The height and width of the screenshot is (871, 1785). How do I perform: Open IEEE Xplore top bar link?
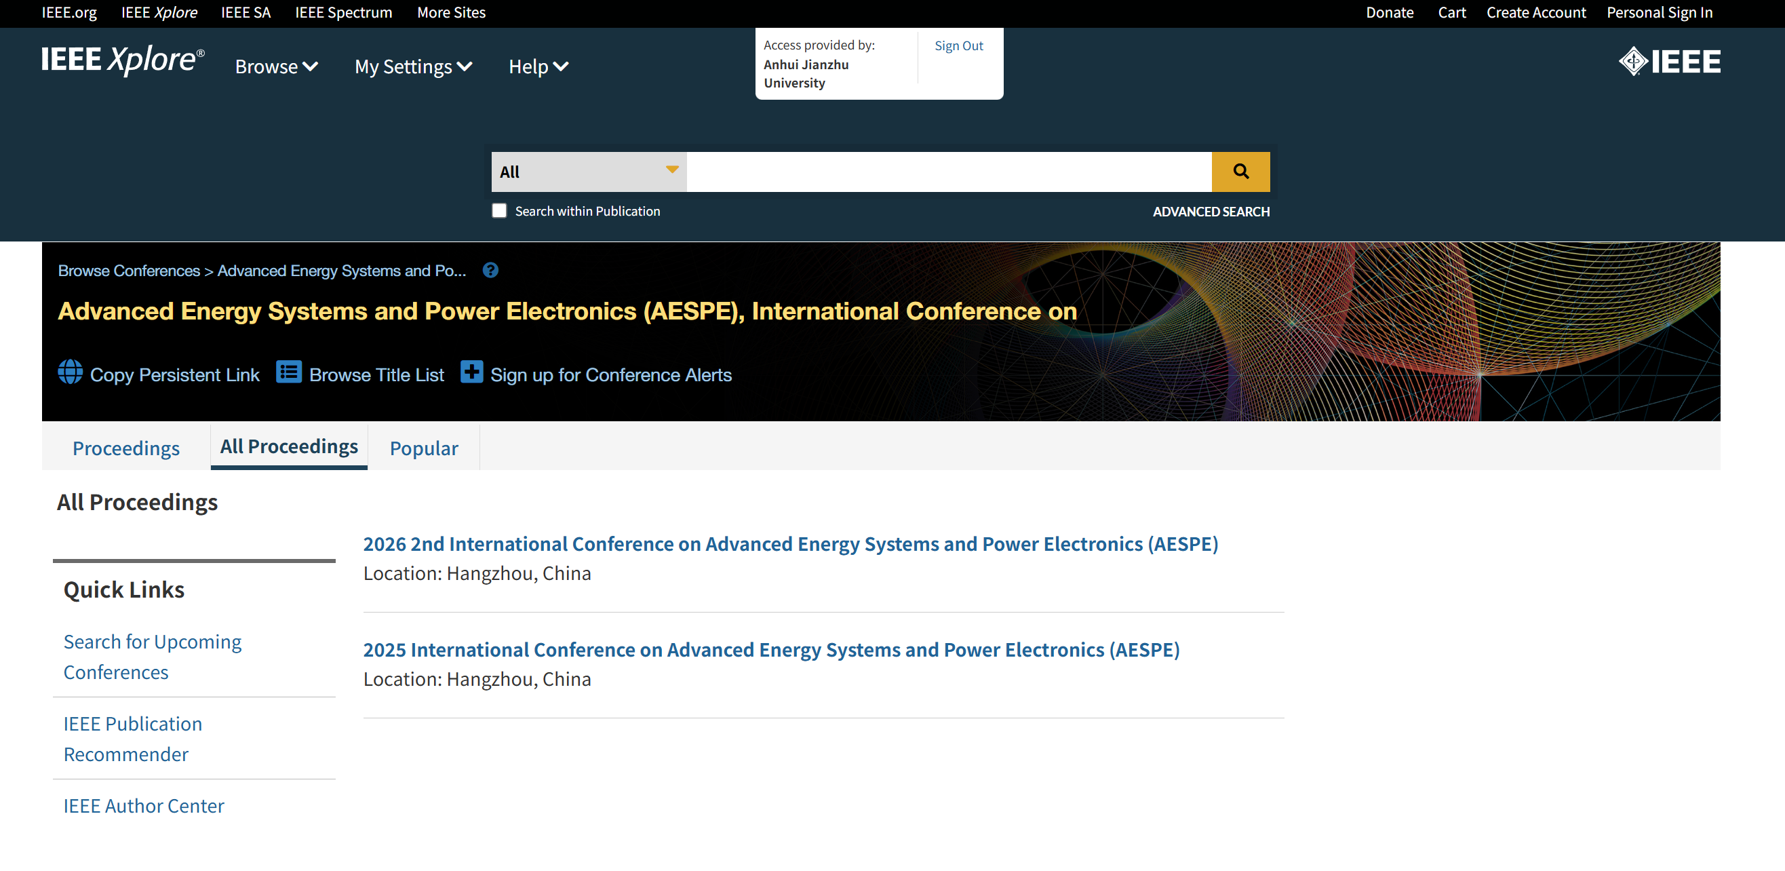click(159, 12)
